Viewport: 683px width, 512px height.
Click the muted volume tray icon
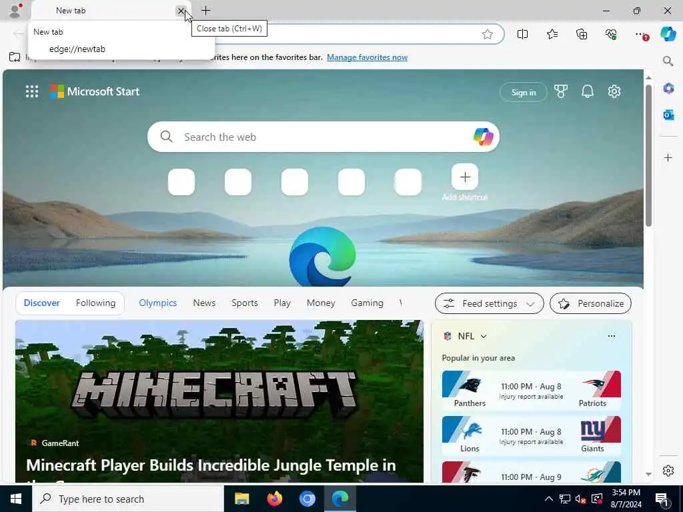tap(580, 499)
